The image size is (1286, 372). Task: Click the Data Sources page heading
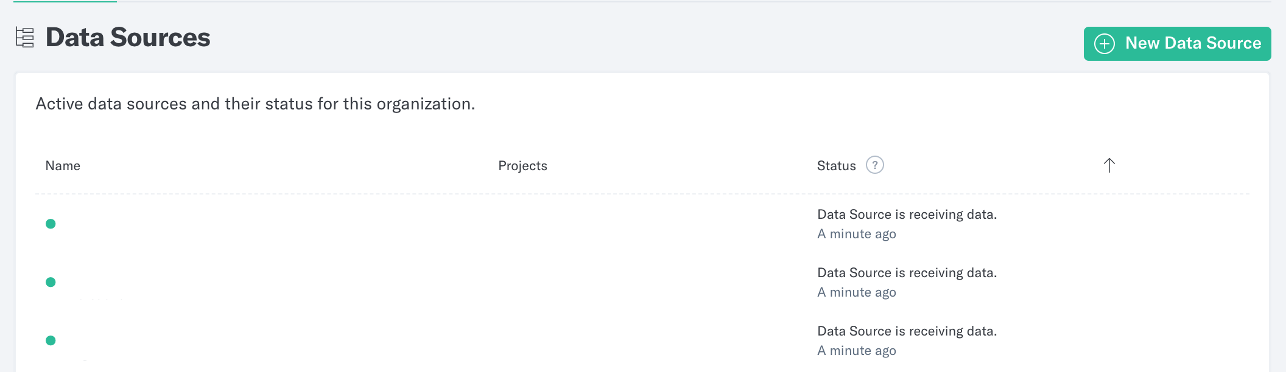pos(128,38)
